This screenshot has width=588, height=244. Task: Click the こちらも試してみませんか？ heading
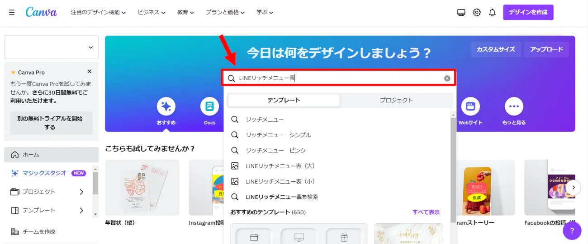[x=150, y=148]
